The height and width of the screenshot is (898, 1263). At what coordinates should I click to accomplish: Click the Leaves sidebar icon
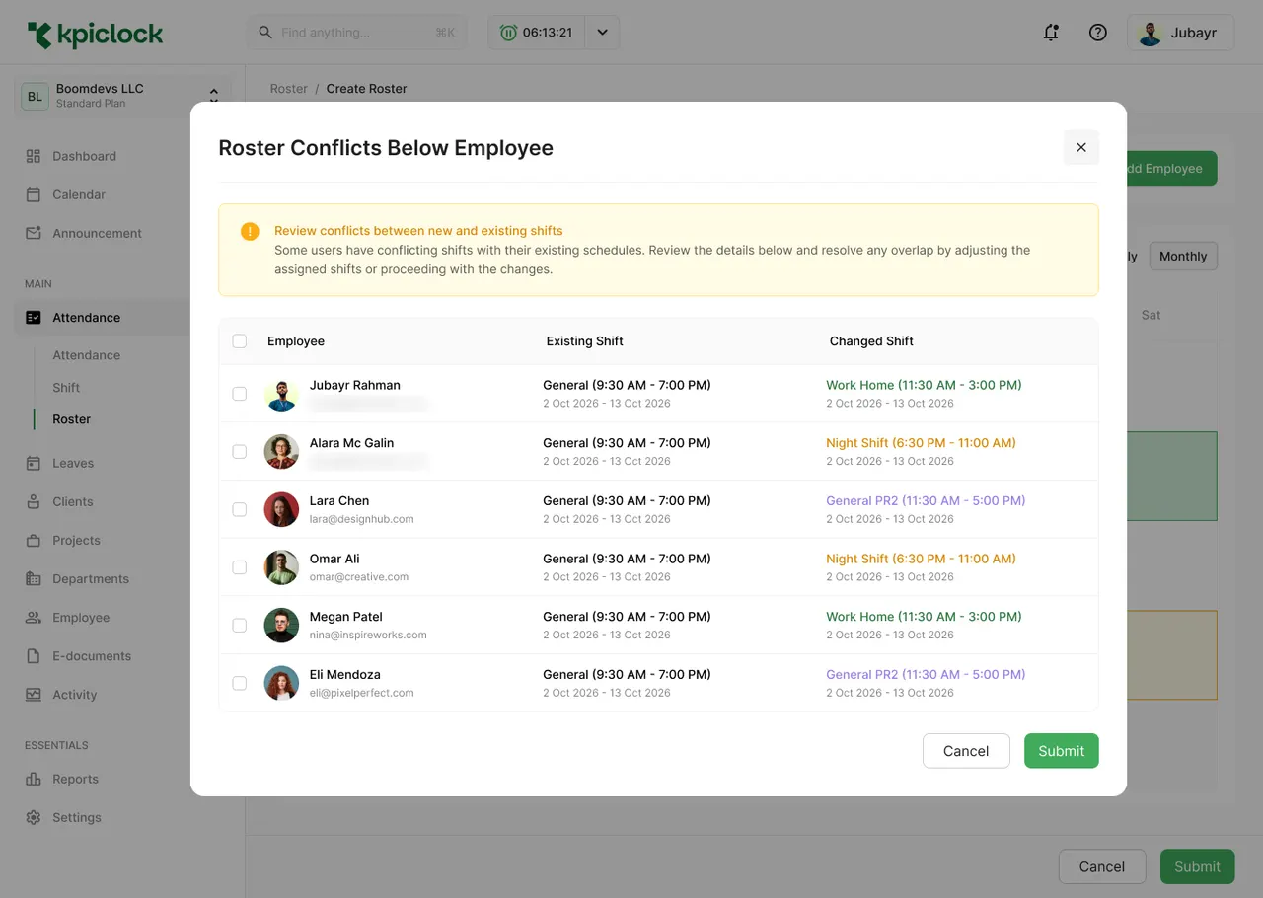34,463
